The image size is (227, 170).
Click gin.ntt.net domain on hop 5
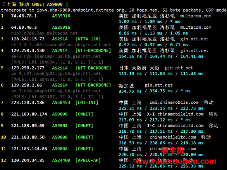click(179, 68)
